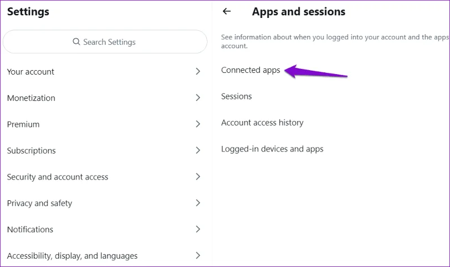Screen dimensions: 450x267
Task: Click the chevron next to Security and account access
Action: (198, 177)
